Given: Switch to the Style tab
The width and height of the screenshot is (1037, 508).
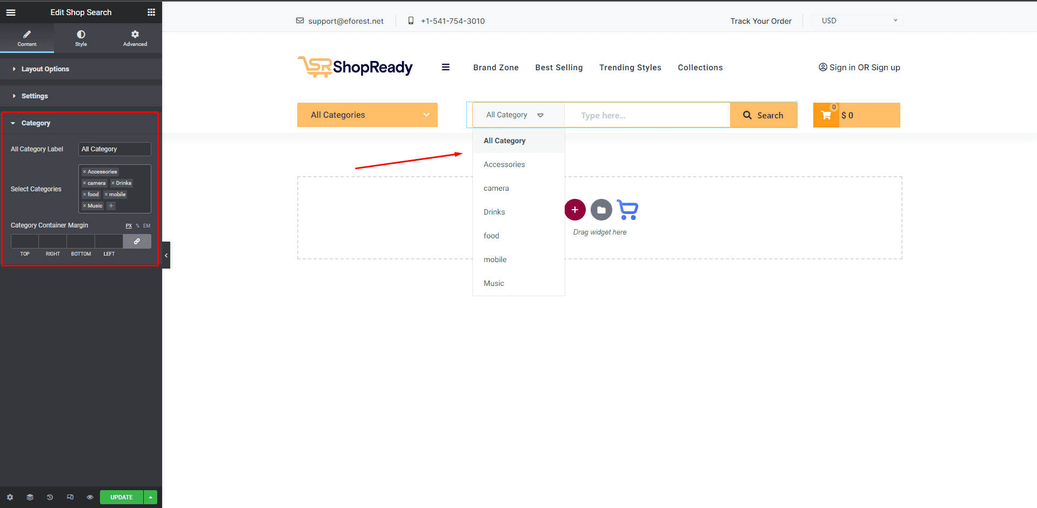Looking at the screenshot, I should pyautogui.click(x=81, y=38).
